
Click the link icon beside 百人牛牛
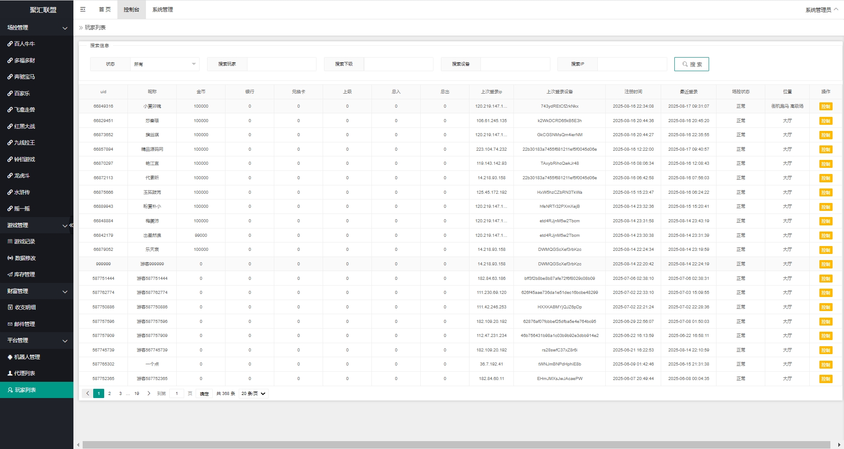[x=10, y=44]
